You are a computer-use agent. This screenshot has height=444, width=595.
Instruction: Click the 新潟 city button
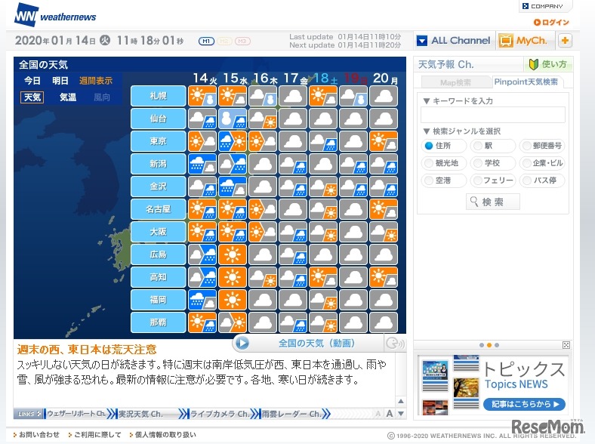pos(159,164)
